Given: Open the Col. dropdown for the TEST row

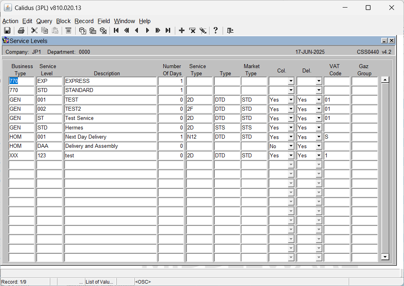Looking at the screenshot, I should tap(291, 100).
